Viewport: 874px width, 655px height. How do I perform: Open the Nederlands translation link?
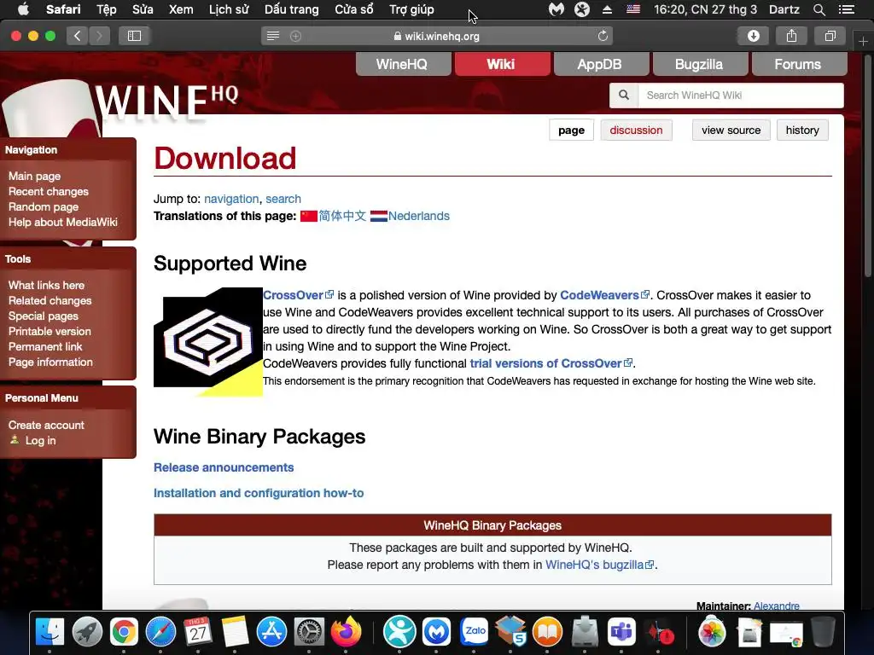click(x=418, y=216)
